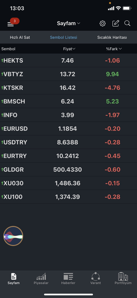Tap the Siri assistant orb
This screenshot has height=298, width=137.
(13, 236)
